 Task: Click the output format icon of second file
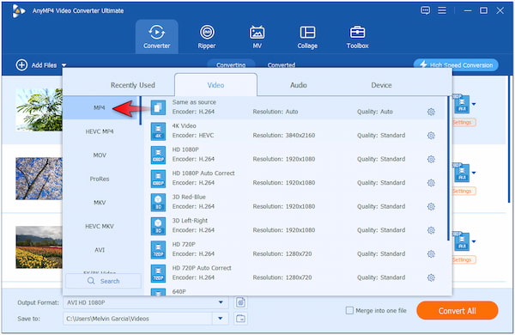462,173
